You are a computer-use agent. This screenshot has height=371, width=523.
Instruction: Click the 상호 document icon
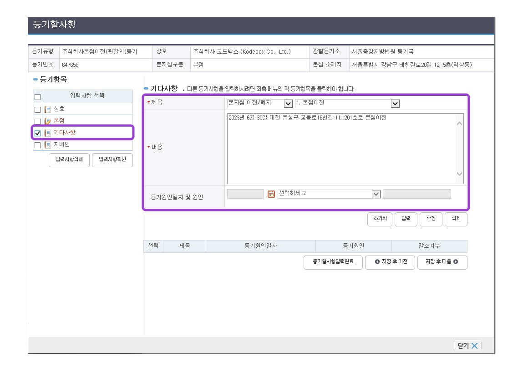coord(48,109)
